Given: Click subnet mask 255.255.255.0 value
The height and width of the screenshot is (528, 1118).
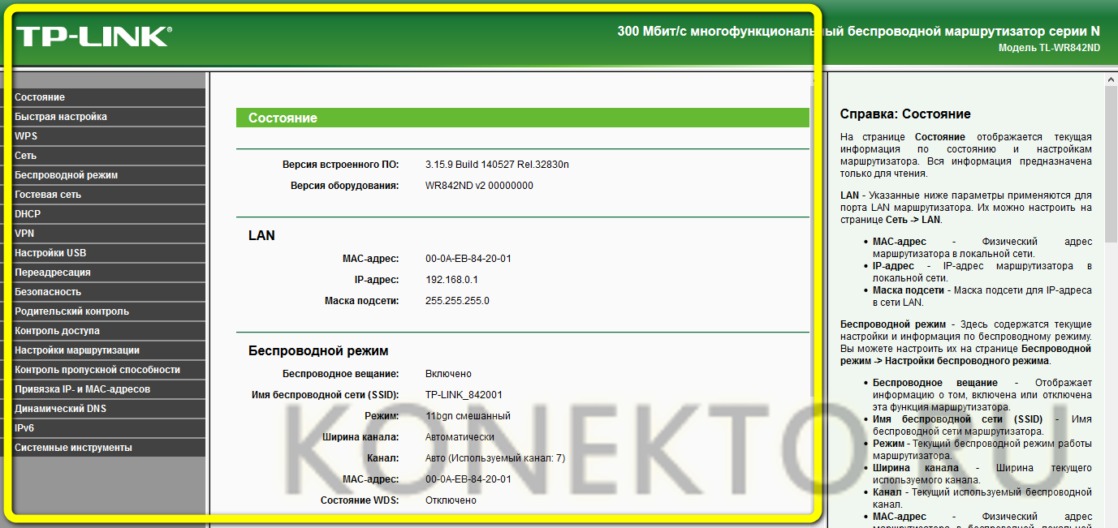Looking at the screenshot, I should [x=457, y=301].
